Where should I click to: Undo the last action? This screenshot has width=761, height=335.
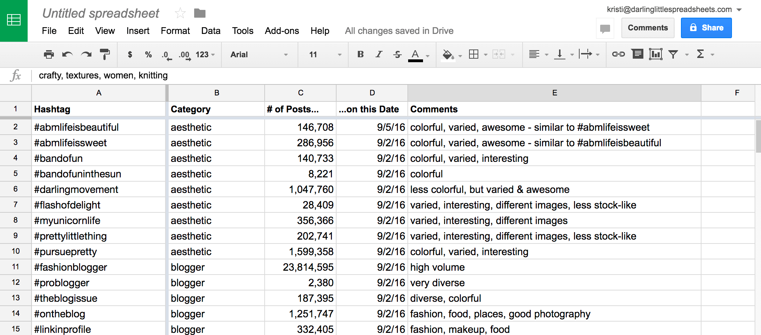pos(67,54)
